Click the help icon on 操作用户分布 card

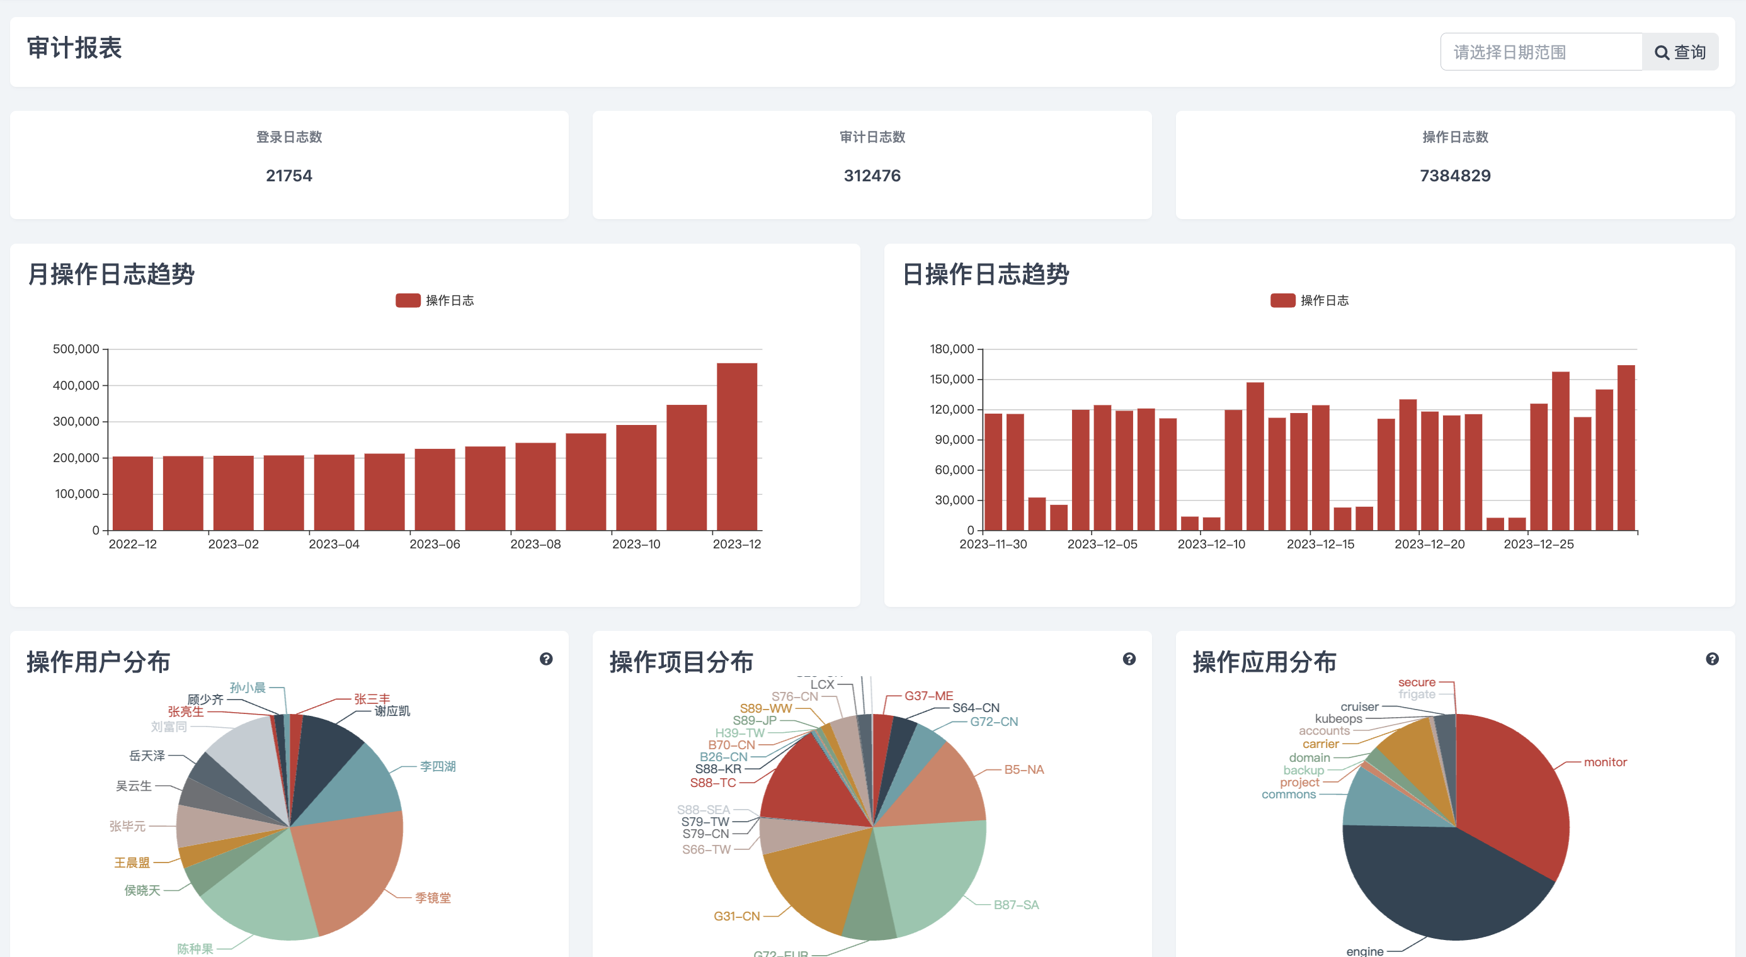click(x=545, y=659)
